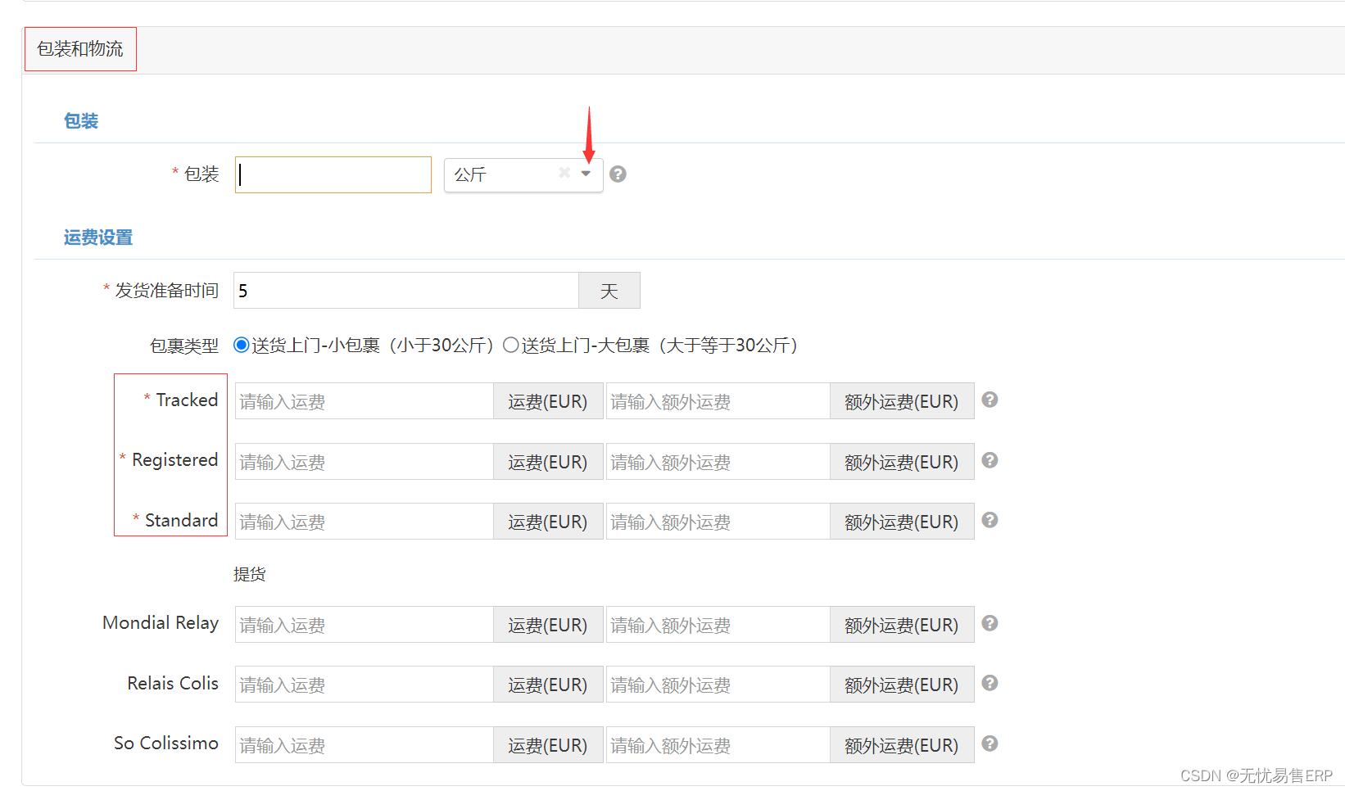Click Mondial Relay 请输入额外运费 input
Screen dimensions: 1345x791
pos(718,625)
